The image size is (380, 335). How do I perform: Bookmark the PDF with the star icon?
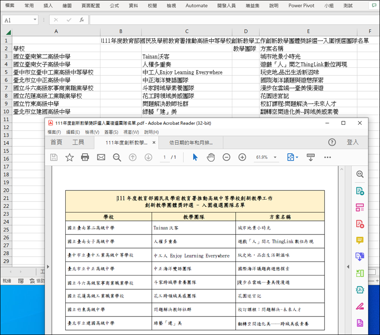click(69, 157)
